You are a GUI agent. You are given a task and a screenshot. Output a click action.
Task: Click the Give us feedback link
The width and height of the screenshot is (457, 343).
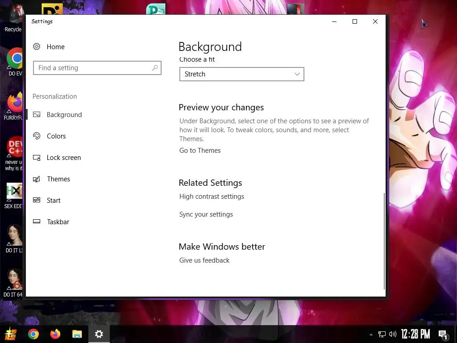[204, 260]
